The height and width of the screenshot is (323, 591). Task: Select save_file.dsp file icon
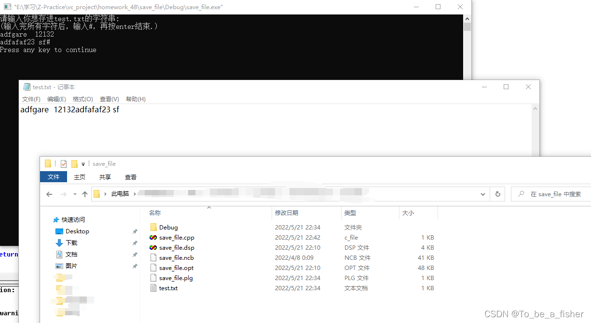point(153,247)
